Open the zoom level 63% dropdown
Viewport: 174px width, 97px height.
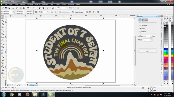(66, 8)
